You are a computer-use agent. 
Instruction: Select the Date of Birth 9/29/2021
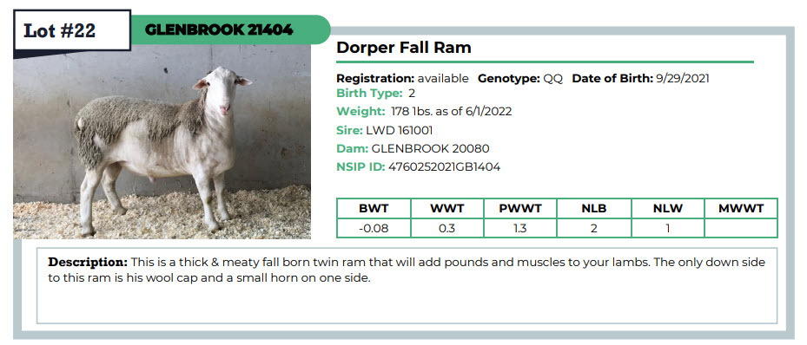click(x=641, y=79)
